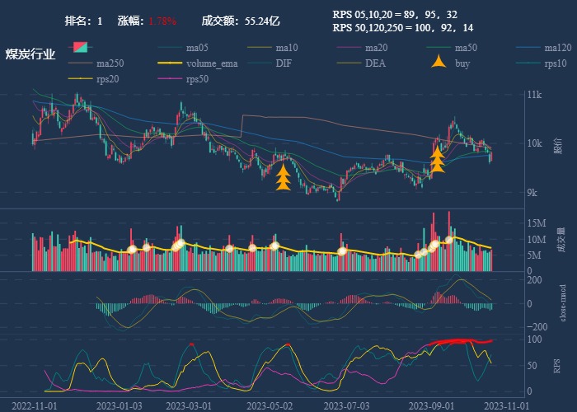Click the rps10 legend label
Viewport: 577px width, 412px height.
[556, 63]
